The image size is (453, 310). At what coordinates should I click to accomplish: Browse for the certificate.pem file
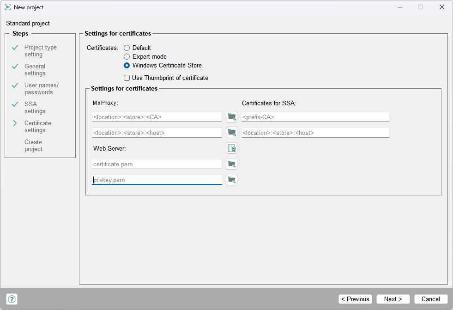[x=231, y=164]
